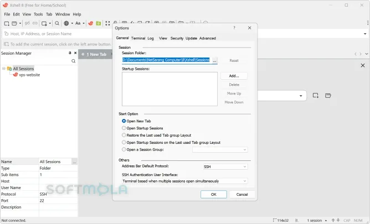Switch to the Log options tab
370x224 pixels.
tap(151, 38)
